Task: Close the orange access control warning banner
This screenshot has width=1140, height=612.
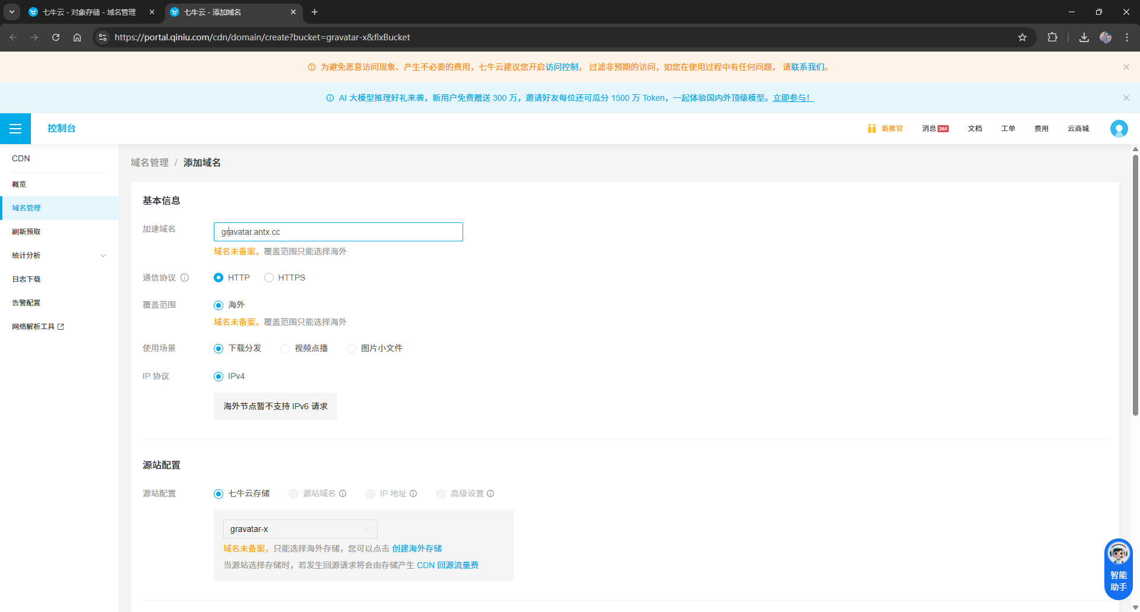Action: (1126, 67)
